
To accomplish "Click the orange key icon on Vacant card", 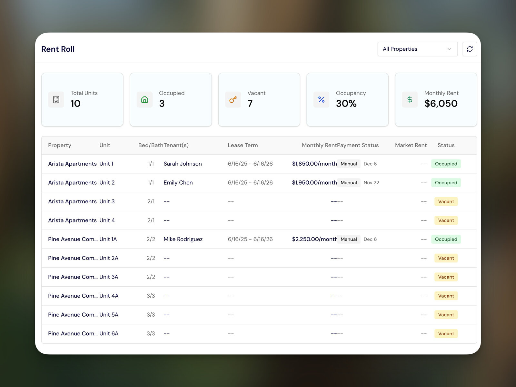I will point(233,99).
